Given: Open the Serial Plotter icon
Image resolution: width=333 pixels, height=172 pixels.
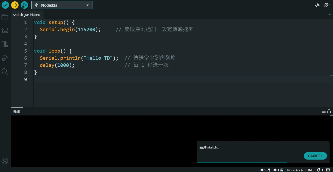Looking at the screenshot, I should point(317,5).
